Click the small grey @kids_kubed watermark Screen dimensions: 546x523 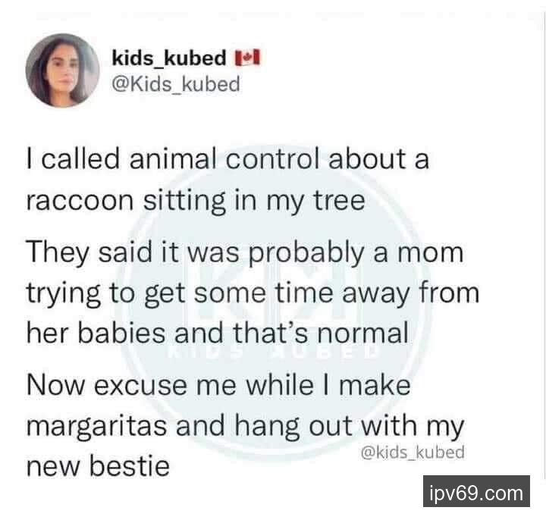[x=410, y=452]
